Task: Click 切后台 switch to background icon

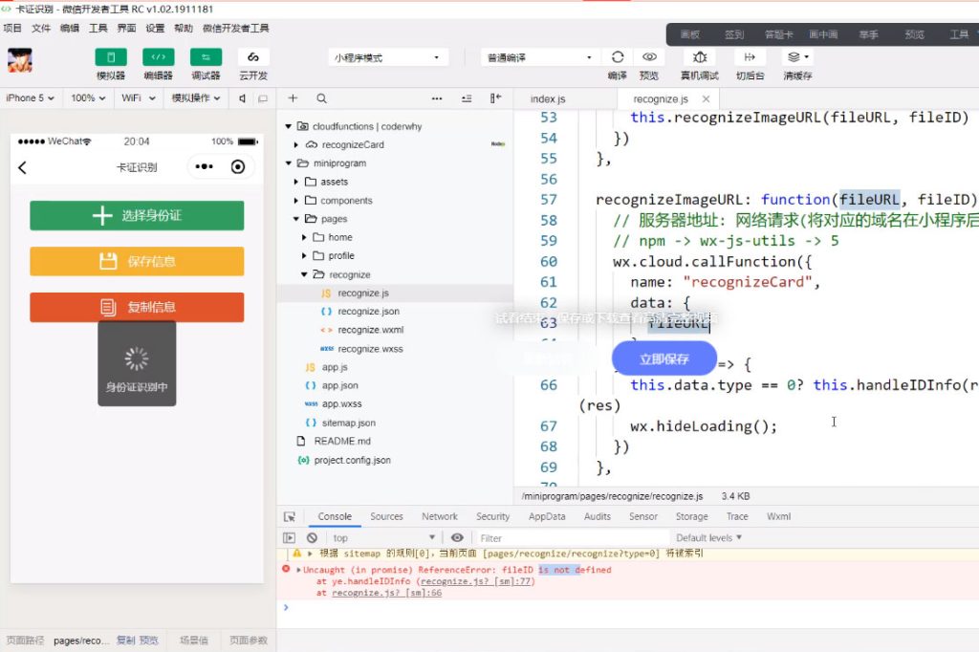Action: pos(750,57)
